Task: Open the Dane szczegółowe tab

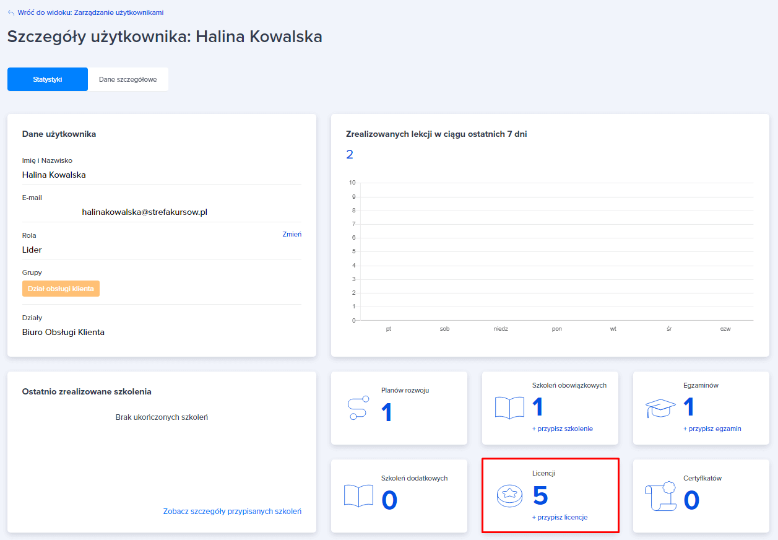Action: pyautogui.click(x=128, y=79)
